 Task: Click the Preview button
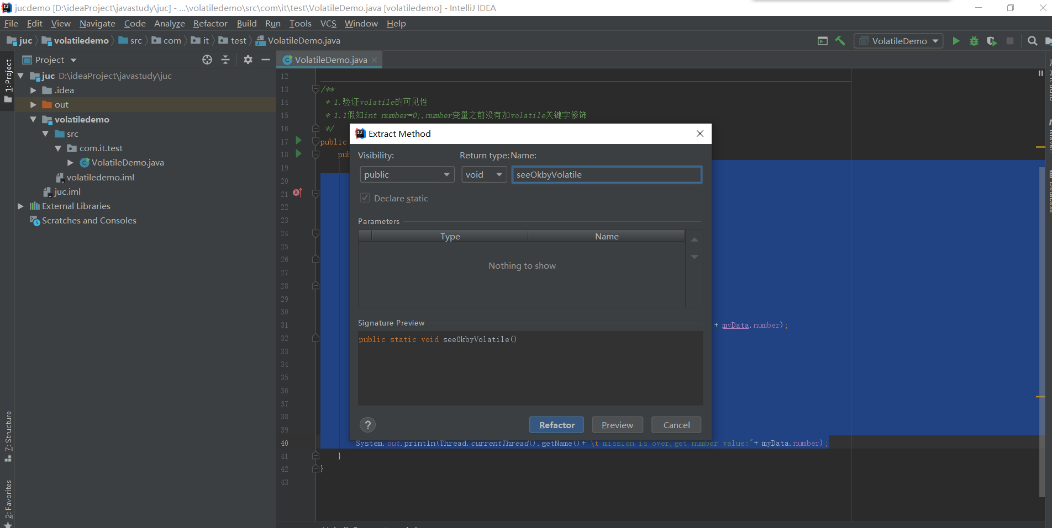tap(617, 425)
